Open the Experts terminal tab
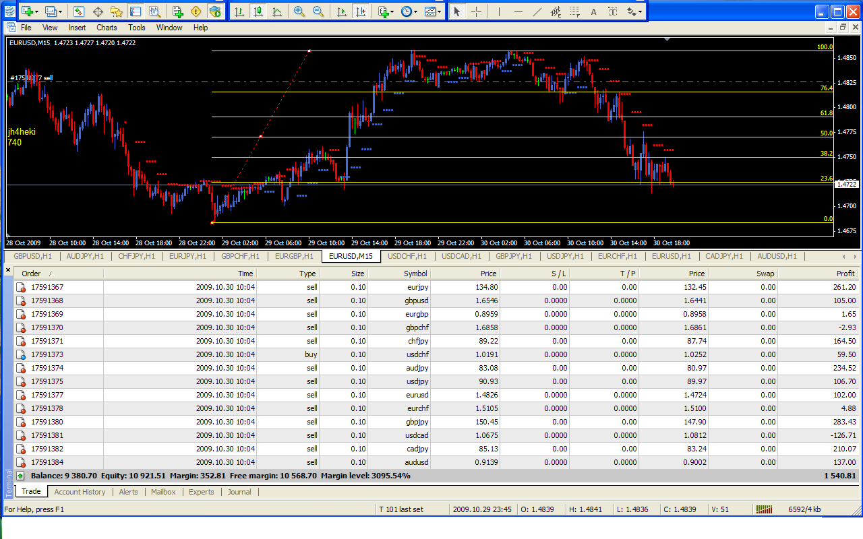Image resolution: width=863 pixels, height=539 pixels. (202, 492)
